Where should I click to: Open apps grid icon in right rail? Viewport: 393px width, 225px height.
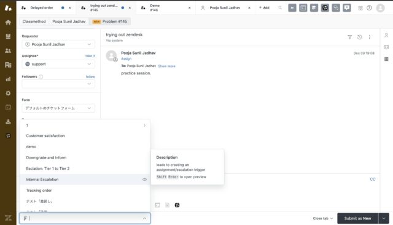coord(386,59)
